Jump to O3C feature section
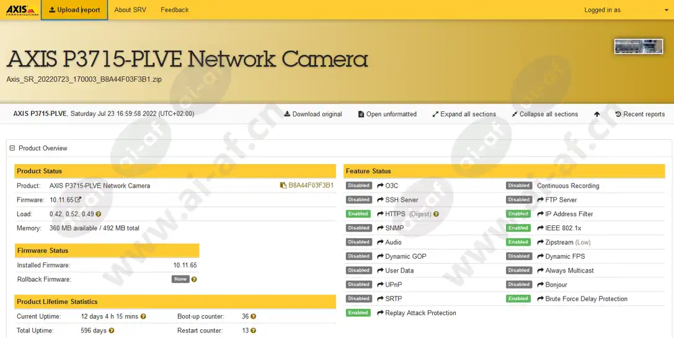This screenshot has height=338, width=674. (x=388, y=186)
